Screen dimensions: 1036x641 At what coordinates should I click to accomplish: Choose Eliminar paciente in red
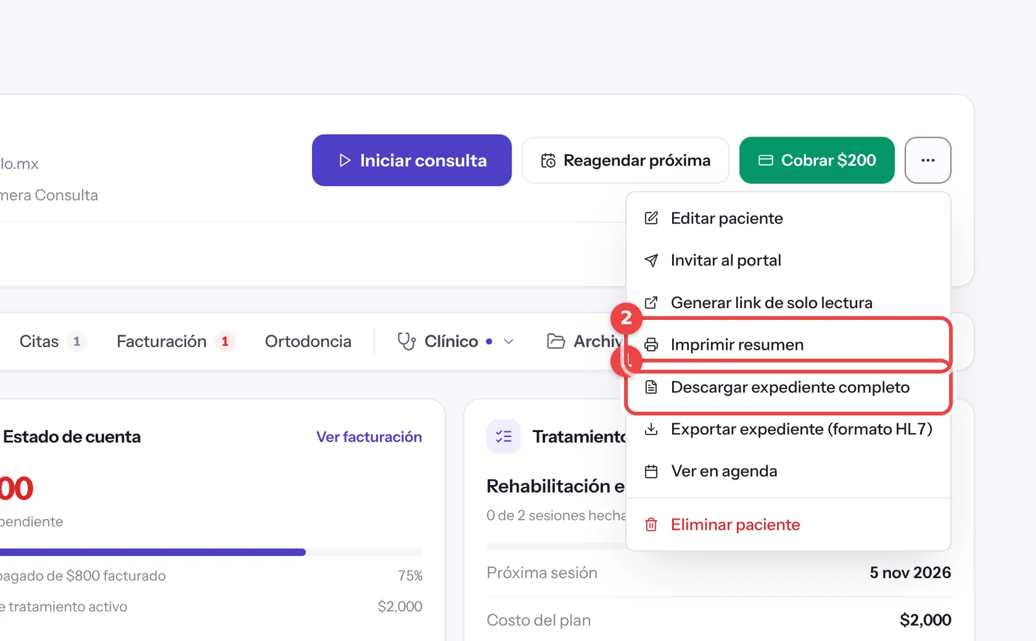click(788, 524)
